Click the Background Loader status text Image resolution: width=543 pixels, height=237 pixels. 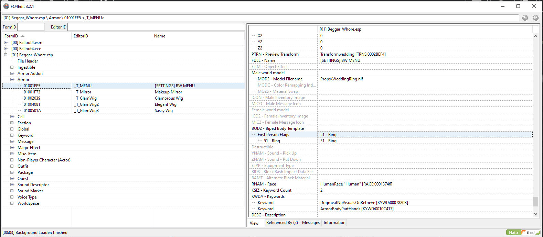point(35,233)
